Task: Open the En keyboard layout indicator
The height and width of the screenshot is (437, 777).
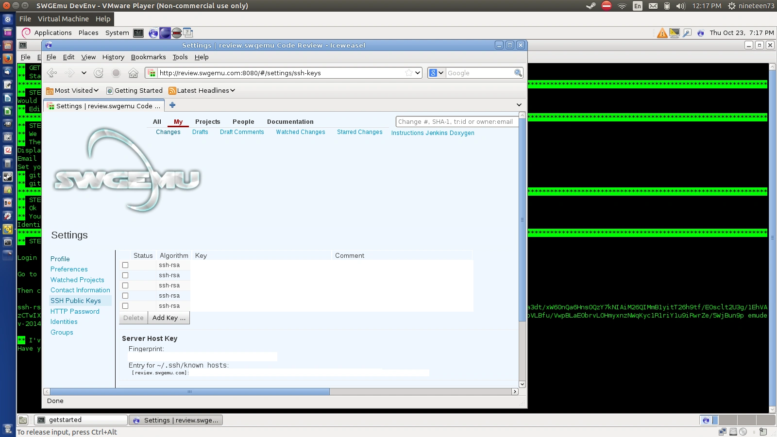Action: [638, 6]
